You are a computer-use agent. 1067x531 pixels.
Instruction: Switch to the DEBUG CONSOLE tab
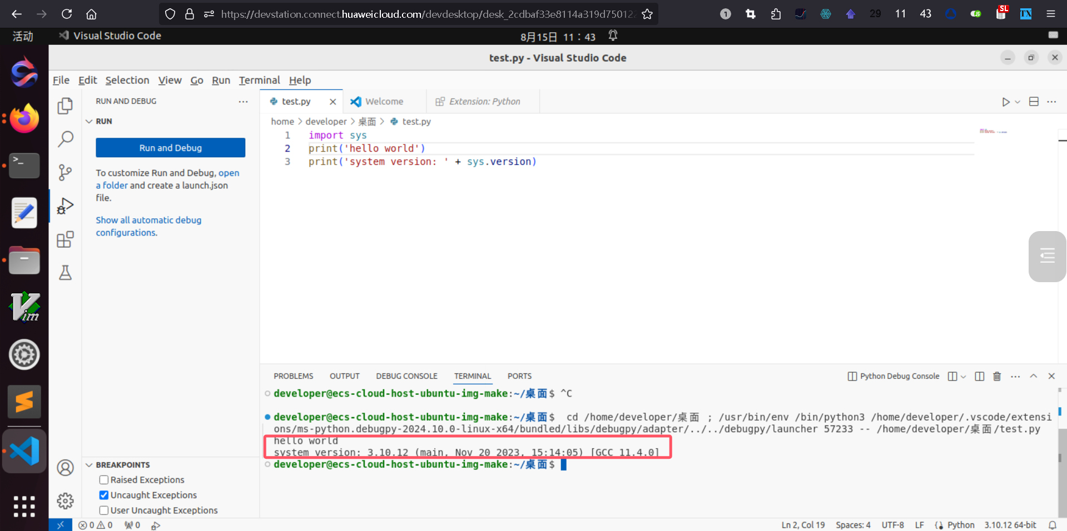406,376
